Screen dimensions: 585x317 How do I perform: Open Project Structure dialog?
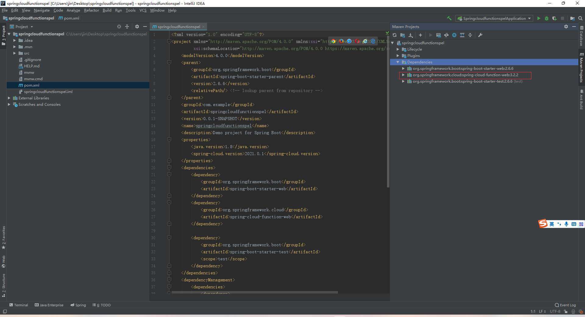573,18
